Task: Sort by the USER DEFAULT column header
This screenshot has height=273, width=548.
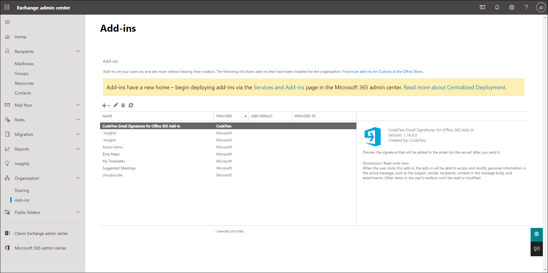Action: [270, 116]
